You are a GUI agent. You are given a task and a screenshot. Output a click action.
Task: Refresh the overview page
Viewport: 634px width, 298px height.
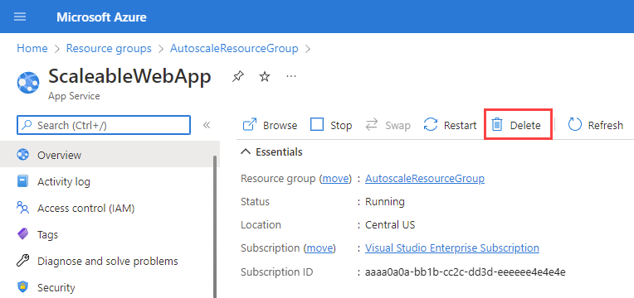click(x=595, y=126)
